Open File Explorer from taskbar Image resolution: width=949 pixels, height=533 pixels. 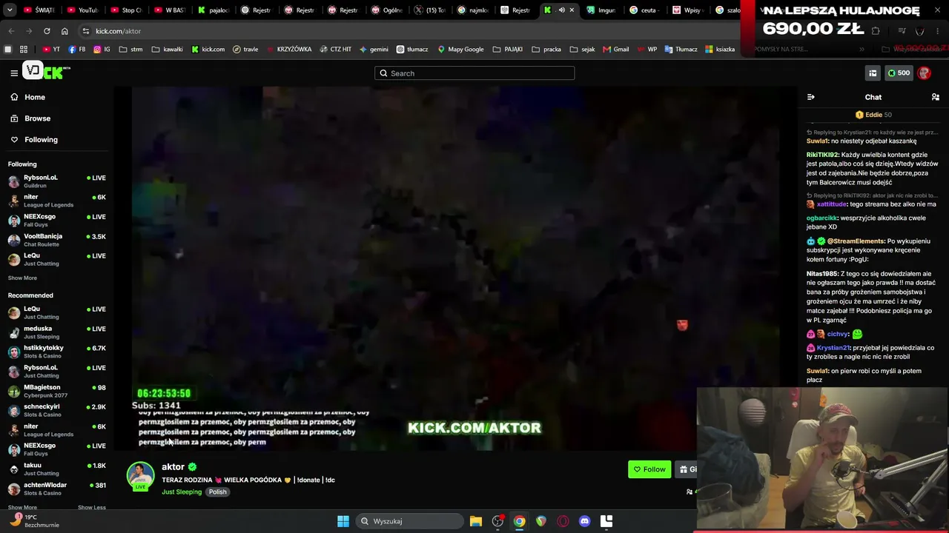pos(476,521)
